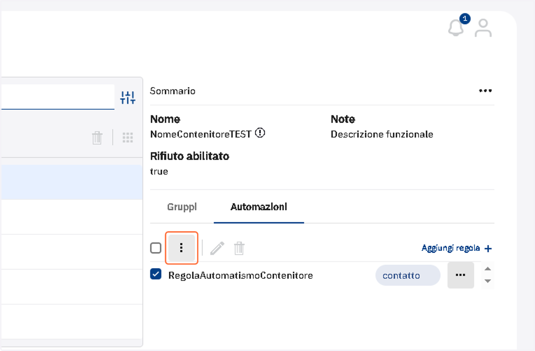Open RegolaAutomatismoContenitore row options button
The width and height of the screenshot is (535, 351).
coord(461,275)
